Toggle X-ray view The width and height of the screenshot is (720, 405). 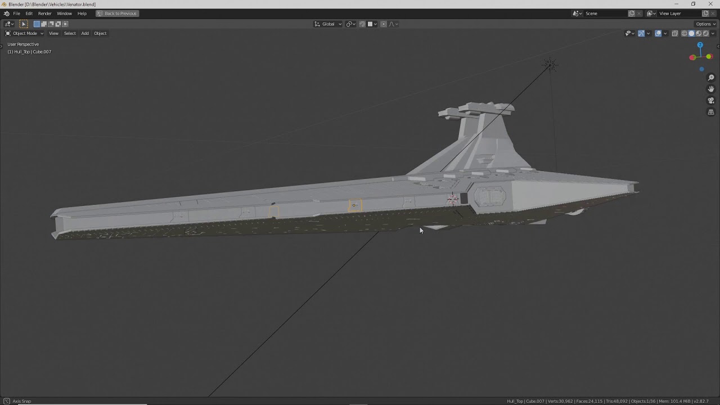click(x=675, y=33)
